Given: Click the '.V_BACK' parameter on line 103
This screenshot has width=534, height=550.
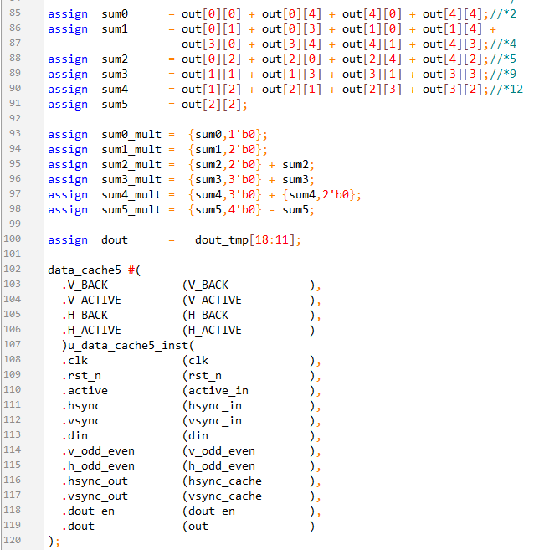Looking at the screenshot, I should [85, 285].
